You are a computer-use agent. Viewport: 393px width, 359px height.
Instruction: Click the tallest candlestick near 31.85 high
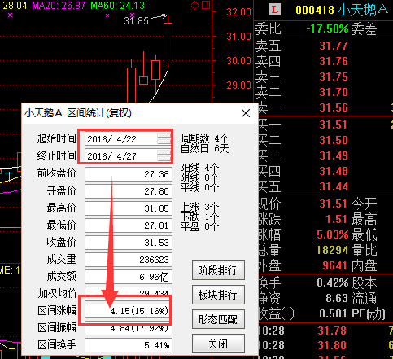coord(168,43)
